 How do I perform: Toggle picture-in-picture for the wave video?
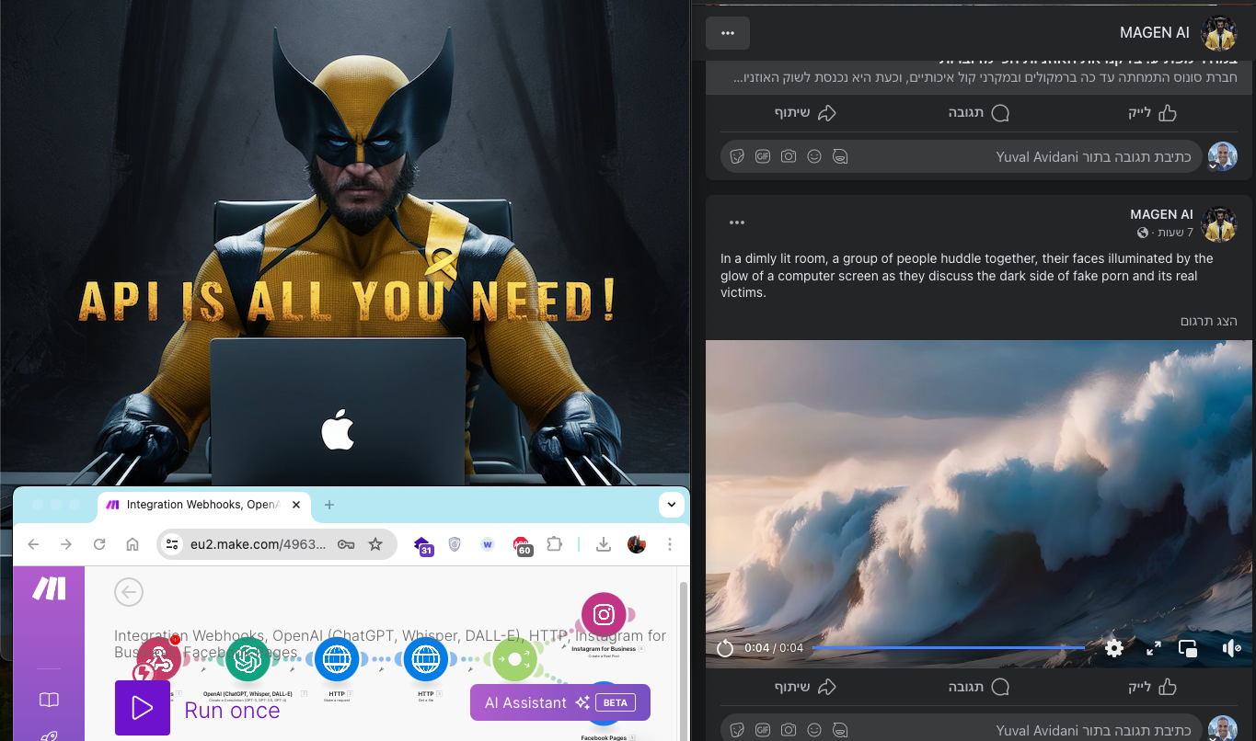point(1188,648)
